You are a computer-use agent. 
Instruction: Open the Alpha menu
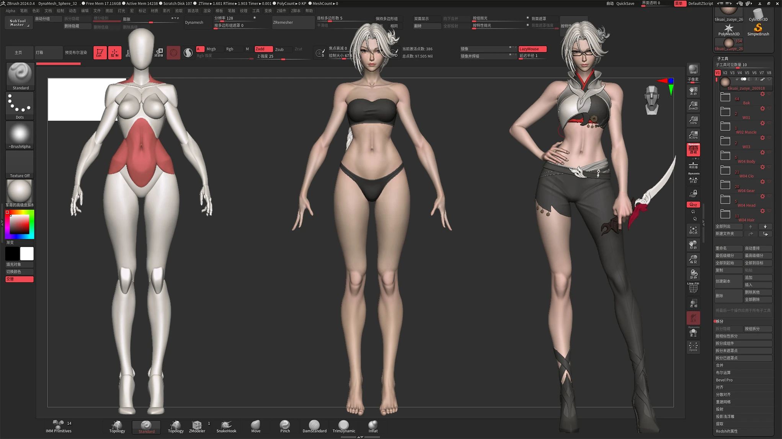(x=10, y=11)
